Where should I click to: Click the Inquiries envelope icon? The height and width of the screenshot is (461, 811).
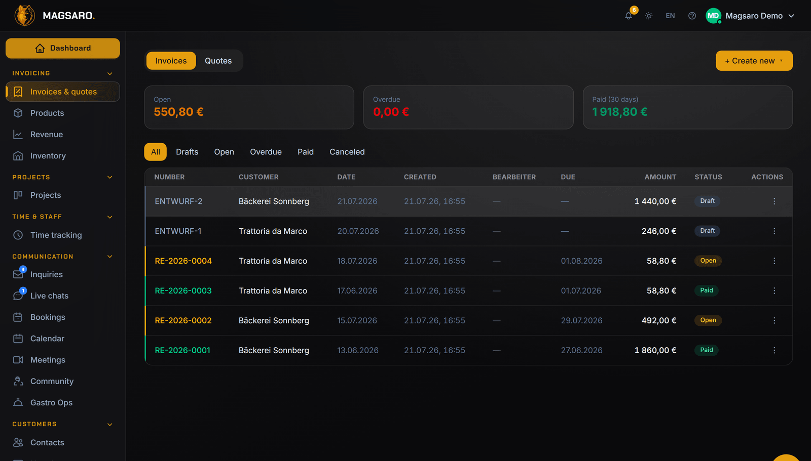point(18,274)
